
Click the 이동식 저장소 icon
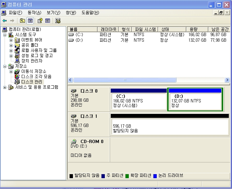point(17,72)
